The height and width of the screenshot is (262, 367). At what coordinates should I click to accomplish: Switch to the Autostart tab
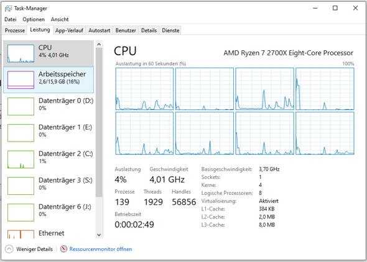pyautogui.click(x=100, y=30)
